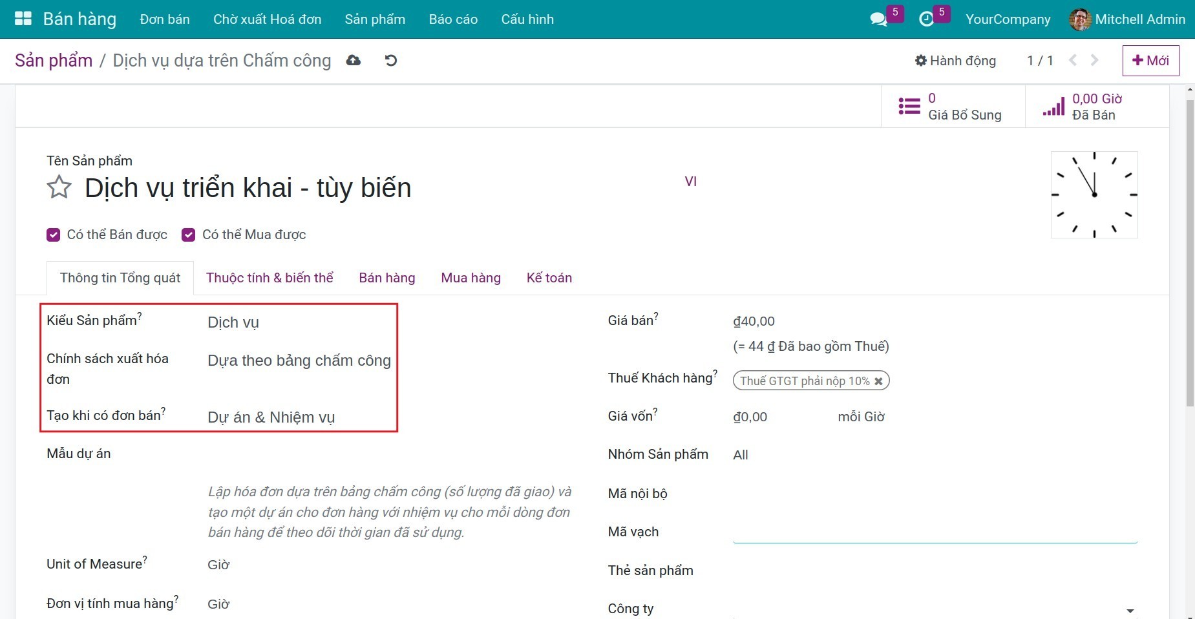The image size is (1195, 619).
Task: Remove the Thuế GTGT phải nộp 10% tag
Action: [x=878, y=381]
